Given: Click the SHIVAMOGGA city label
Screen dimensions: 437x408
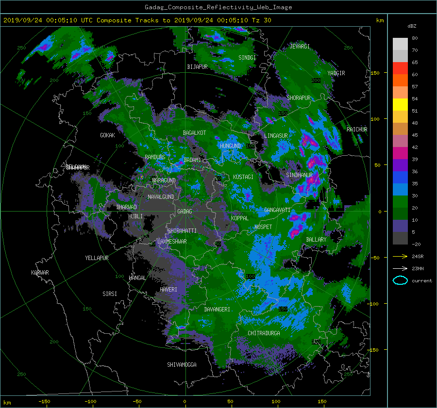Looking at the screenshot, I should [182, 364].
